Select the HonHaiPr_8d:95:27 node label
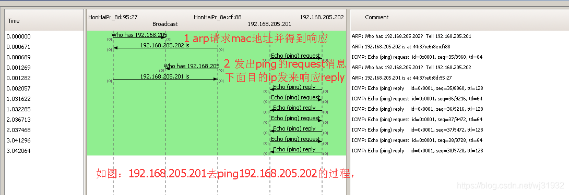Viewport: 569px width, 195px height. pyautogui.click(x=113, y=17)
